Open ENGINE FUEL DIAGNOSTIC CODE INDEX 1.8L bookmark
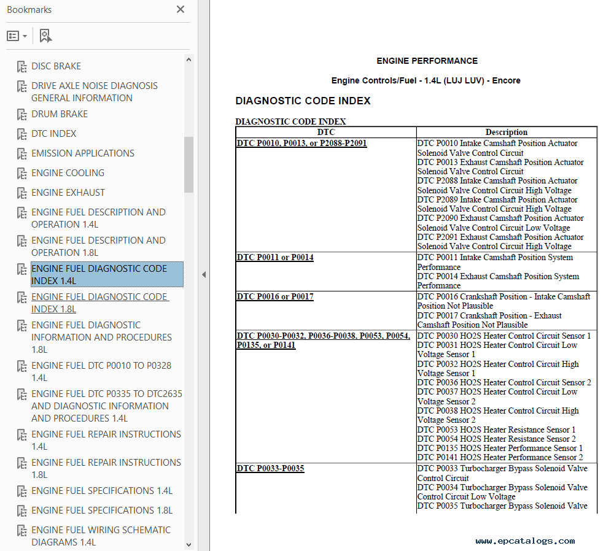 pyautogui.click(x=100, y=302)
